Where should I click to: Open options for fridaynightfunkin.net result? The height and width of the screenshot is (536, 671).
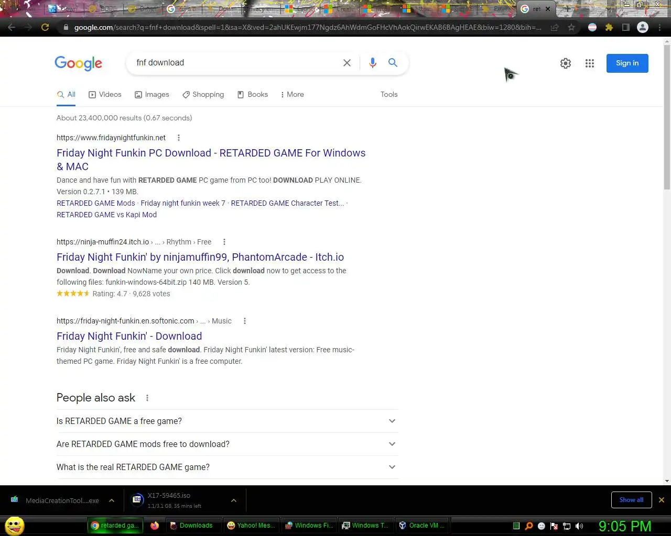179,138
